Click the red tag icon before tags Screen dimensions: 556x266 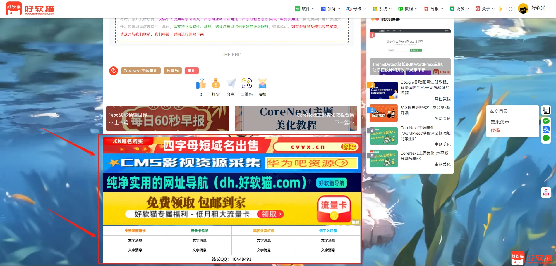click(114, 71)
